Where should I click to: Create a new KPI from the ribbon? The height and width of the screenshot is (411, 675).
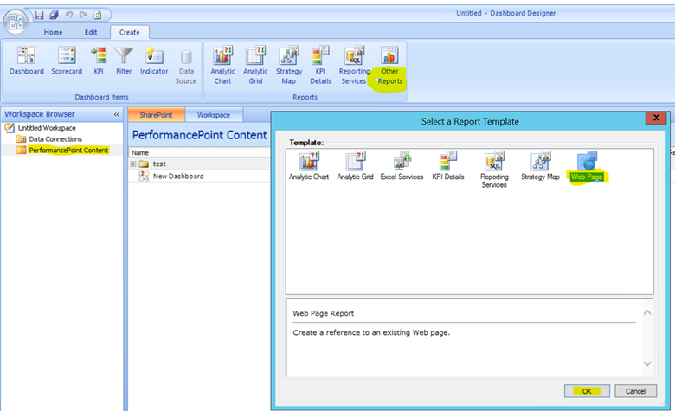[99, 61]
